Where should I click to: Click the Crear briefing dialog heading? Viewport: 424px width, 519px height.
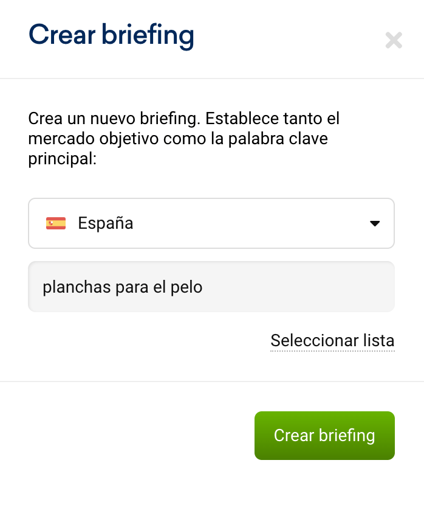(111, 35)
